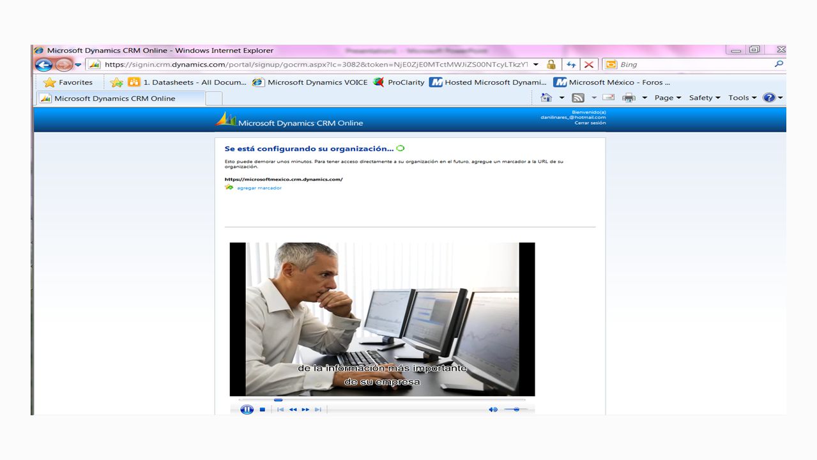Expand the Home button dropdown arrow
This screenshot has height=460, width=817.
pyautogui.click(x=562, y=98)
